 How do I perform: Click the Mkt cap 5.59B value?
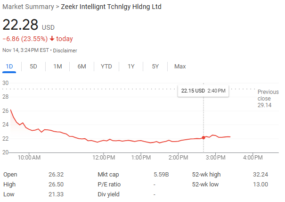click(x=161, y=175)
